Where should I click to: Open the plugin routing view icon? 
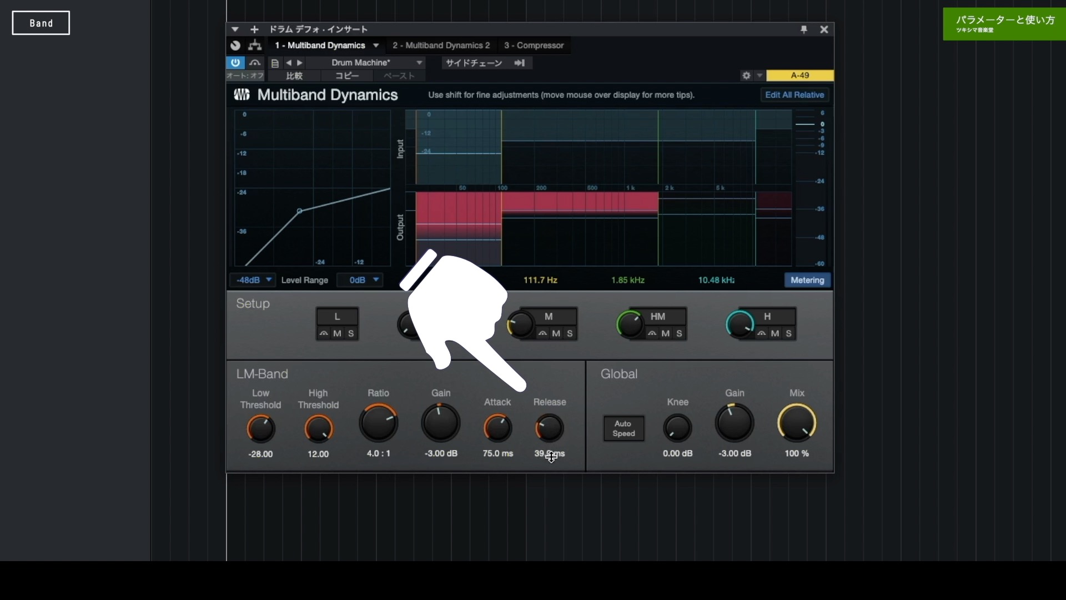click(x=255, y=46)
